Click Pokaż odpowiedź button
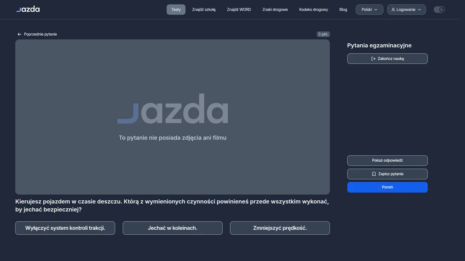 [x=387, y=160]
